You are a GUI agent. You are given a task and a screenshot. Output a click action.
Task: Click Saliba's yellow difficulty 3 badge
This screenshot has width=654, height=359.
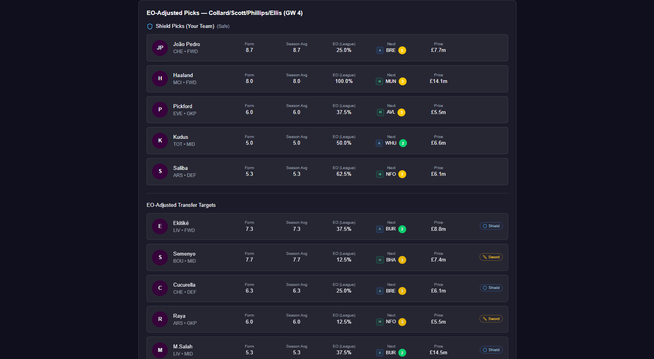tap(402, 174)
